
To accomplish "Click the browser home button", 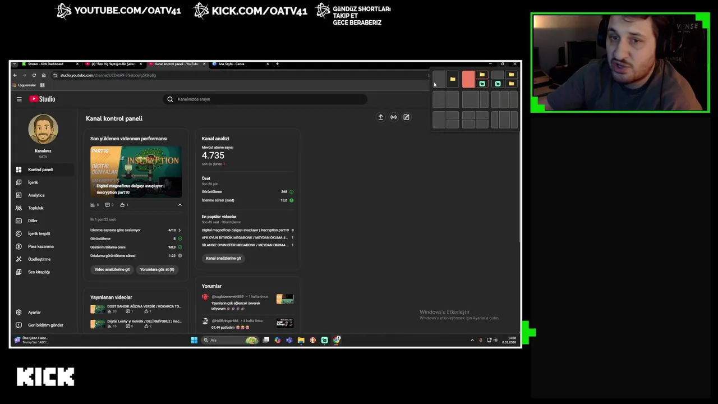I will (x=44, y=75).
